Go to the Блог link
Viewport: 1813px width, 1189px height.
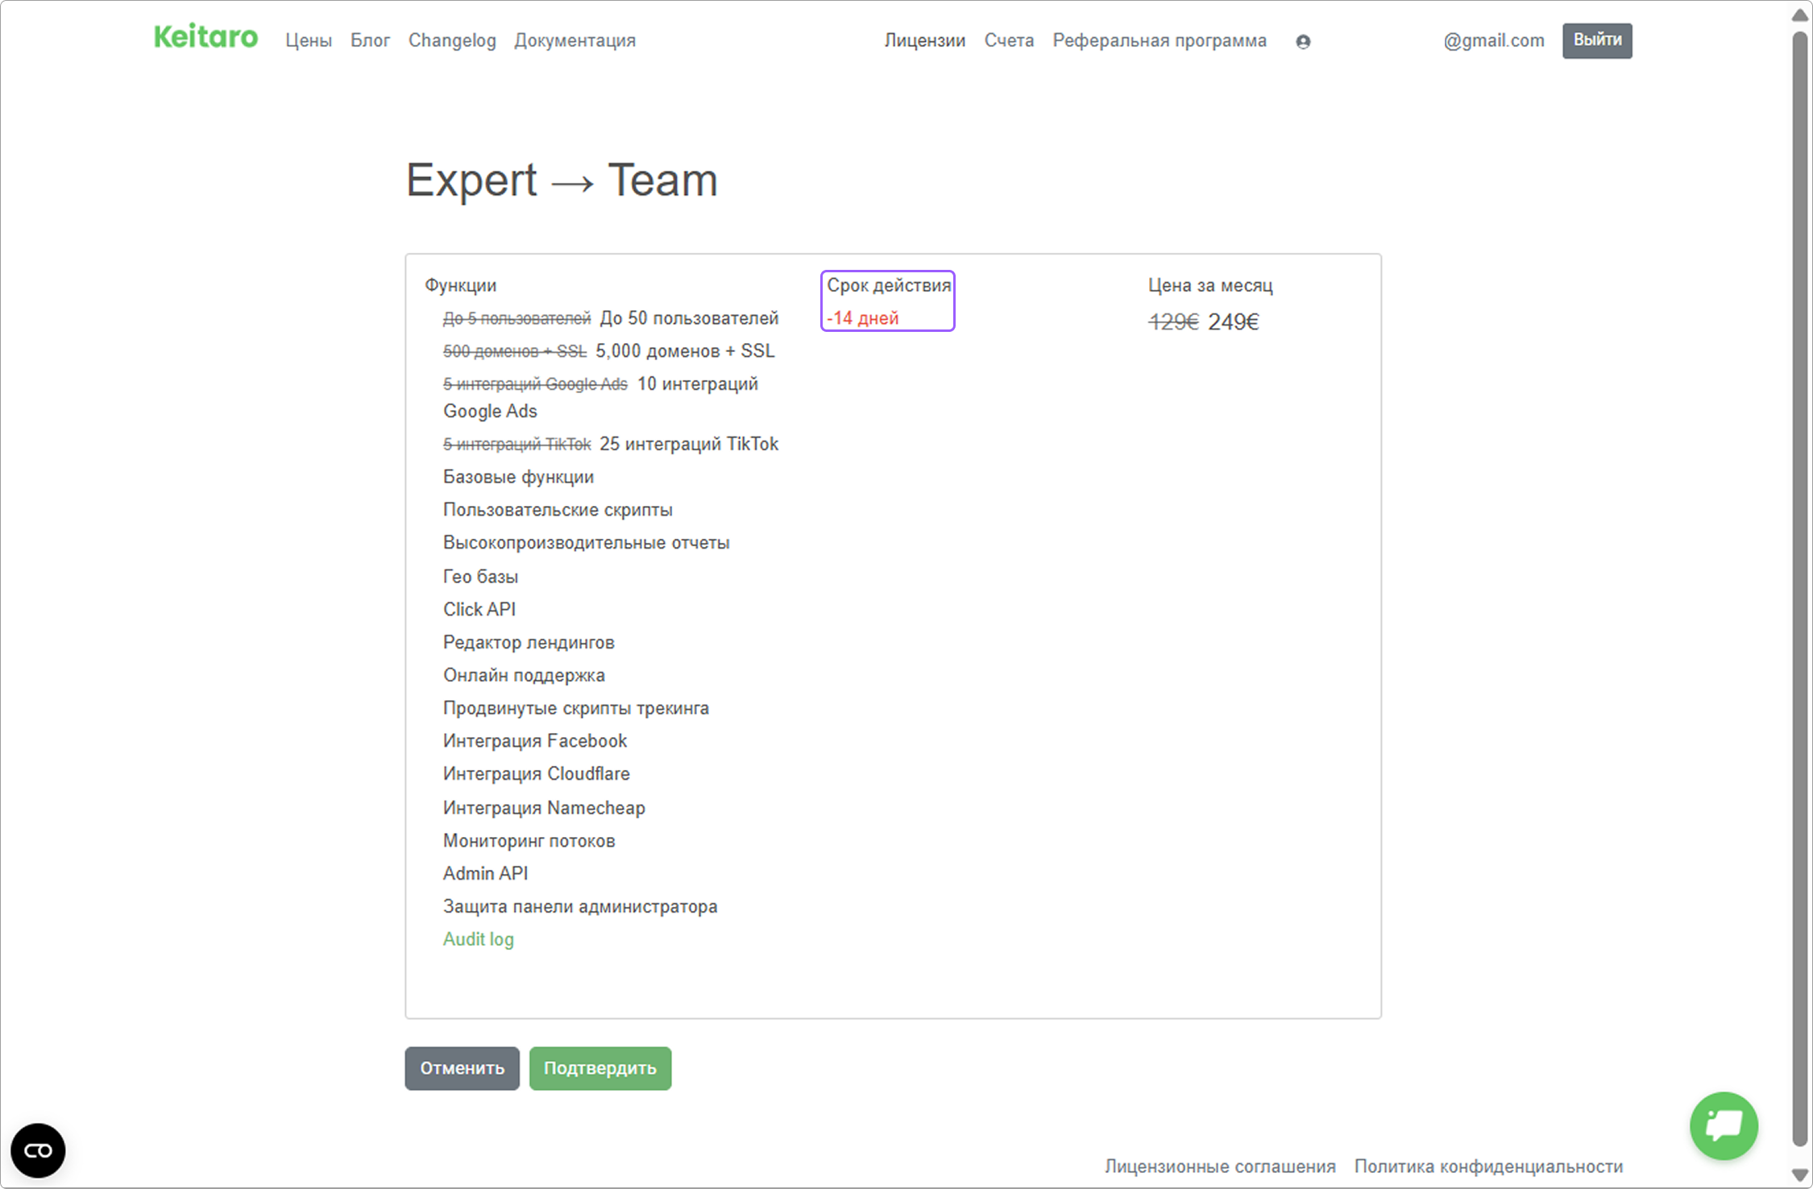click(370, 40)
